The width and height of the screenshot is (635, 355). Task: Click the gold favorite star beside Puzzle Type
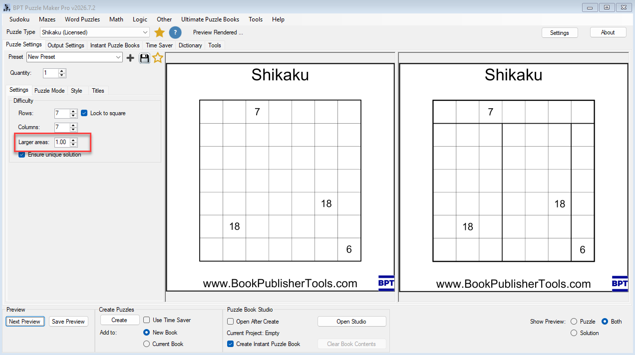[x=159, y=32]
